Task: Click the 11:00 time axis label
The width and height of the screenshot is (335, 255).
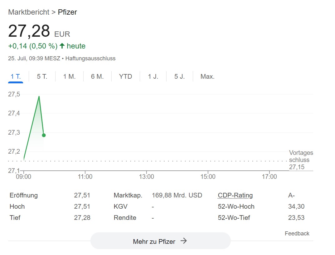Action: tap(85, 177)
